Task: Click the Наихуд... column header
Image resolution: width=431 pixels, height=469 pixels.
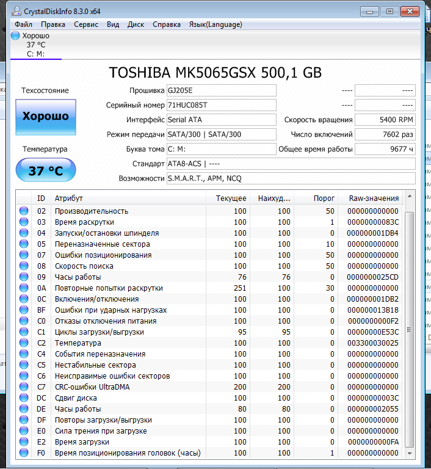Action: 272,198
